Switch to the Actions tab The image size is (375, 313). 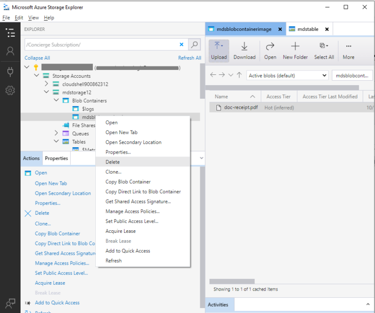31,158
